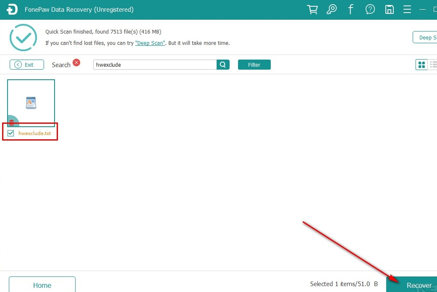437x292 pixels.
Task: Click the Deep Scan link
Action: [x=150, y=43]
